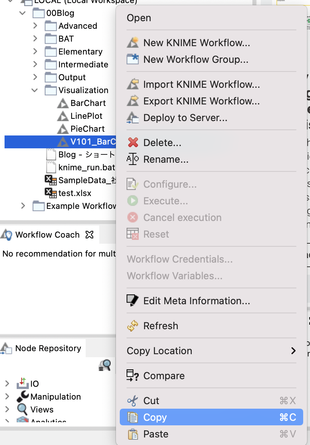Choose Refresh from the context menu
The height and width of the screenshot is (445, 310).
pyautogui.click(x=211, y=326)
